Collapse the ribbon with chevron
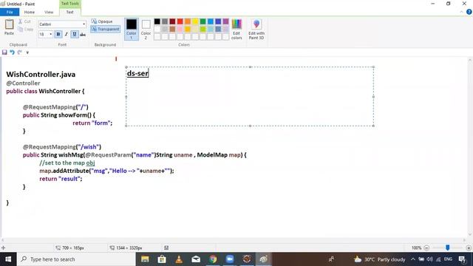Viewport: 473px width, 266px height. click(x=461, y=12)
